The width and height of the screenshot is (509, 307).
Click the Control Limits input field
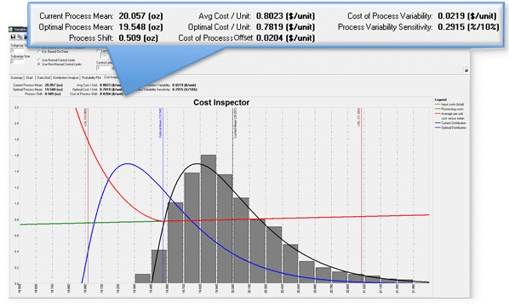pyautogui.click(x=103, y=68)
